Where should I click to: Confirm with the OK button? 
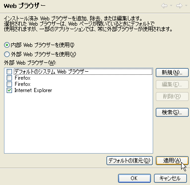click(135, 178)
